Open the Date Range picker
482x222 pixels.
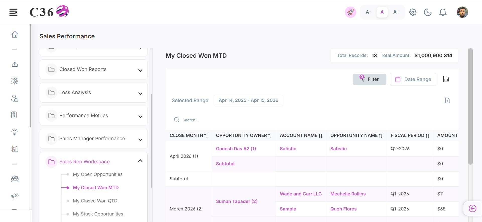coord(413,79)
